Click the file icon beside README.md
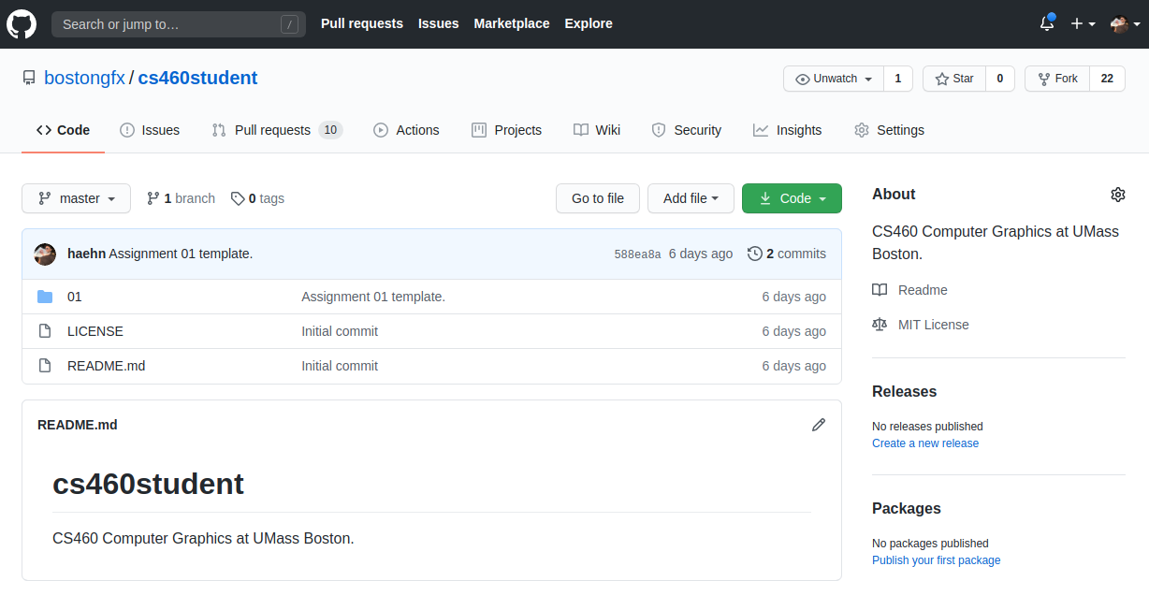This screenshot has width=1149, height=610. point(45,366)
